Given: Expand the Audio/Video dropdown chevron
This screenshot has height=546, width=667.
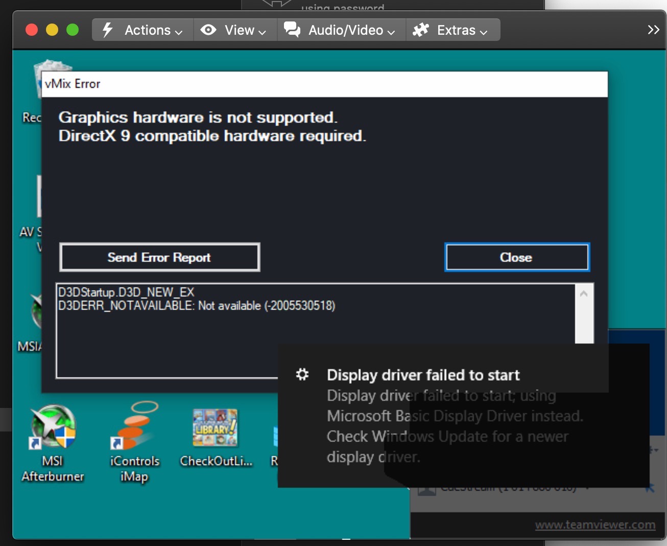Looking at the screenshot, I should [x=391, y=32].
